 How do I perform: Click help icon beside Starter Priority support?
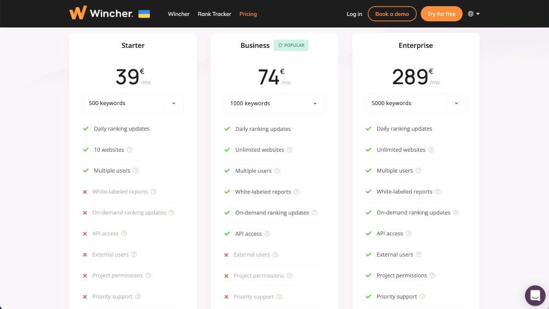tap(138, 296)
